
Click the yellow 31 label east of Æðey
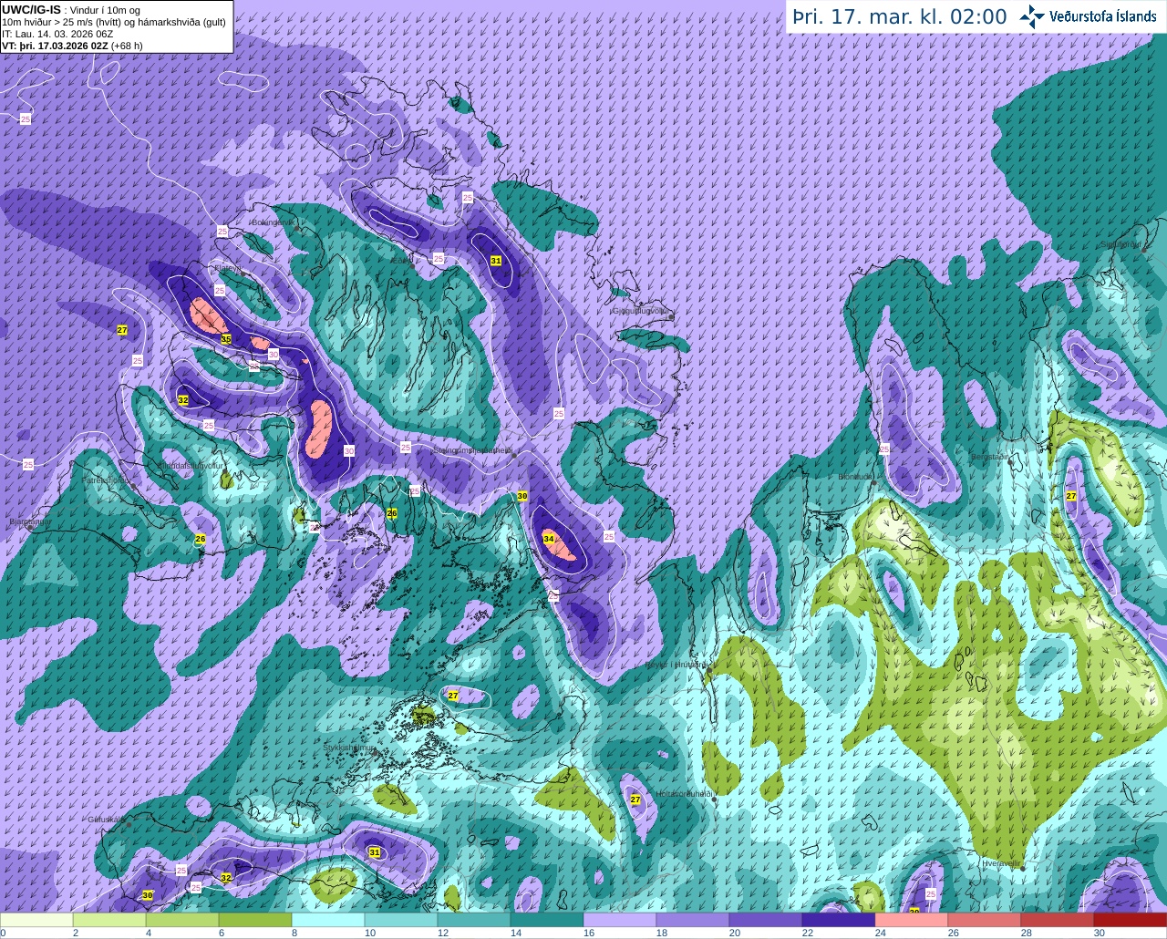click(496, 261)
